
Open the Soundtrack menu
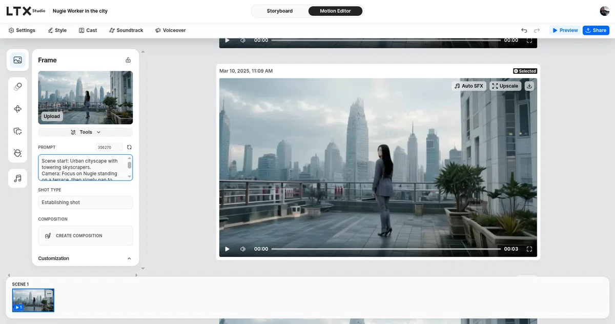pos(126,30)
